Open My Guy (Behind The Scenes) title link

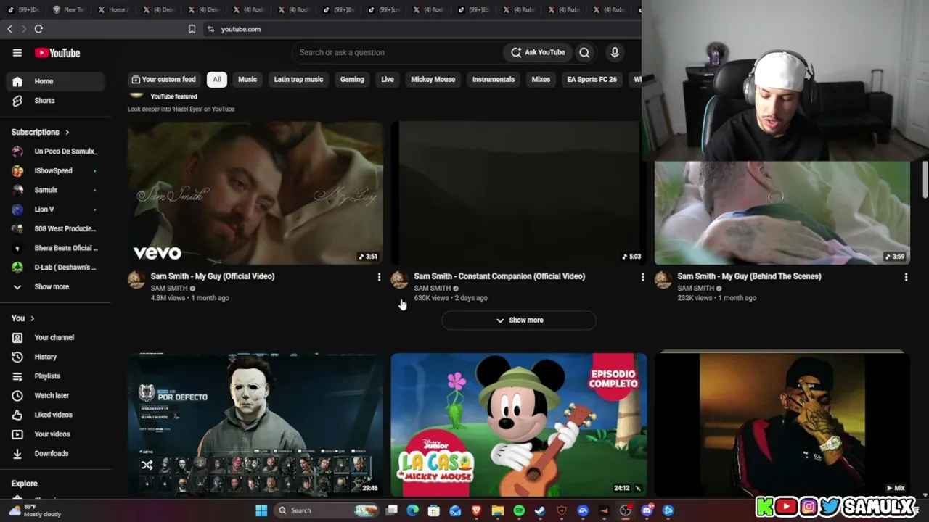749,276
